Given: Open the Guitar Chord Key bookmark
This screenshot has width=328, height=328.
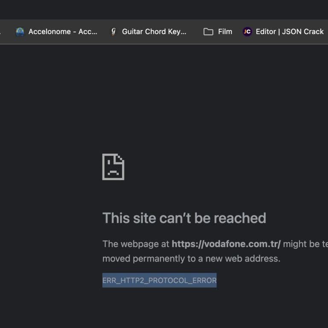Looking at the screenshot, I should (149, 32).
